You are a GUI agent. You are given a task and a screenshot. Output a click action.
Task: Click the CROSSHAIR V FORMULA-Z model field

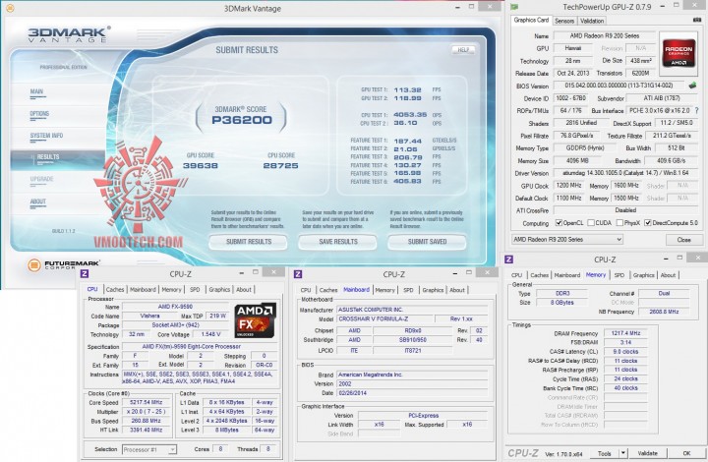coord(385,318)
